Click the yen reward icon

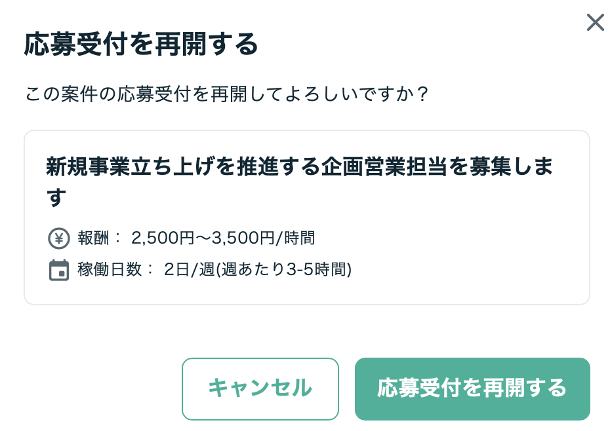coord(59,238)
